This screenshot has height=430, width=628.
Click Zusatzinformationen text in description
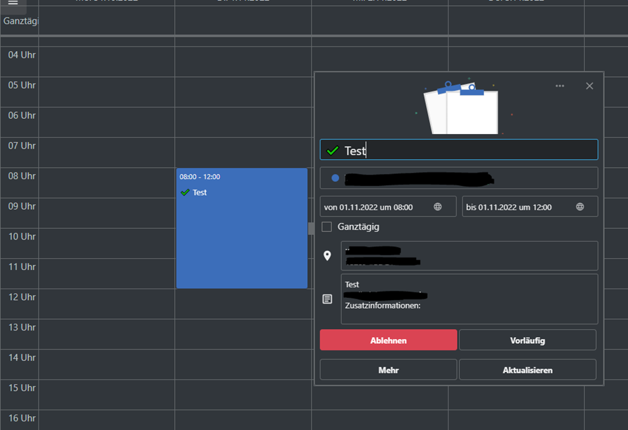(x=383, y=306)
